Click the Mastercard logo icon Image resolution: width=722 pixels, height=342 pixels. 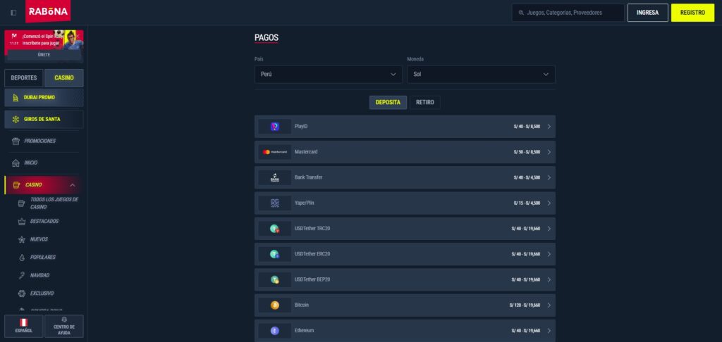(274, 152)
